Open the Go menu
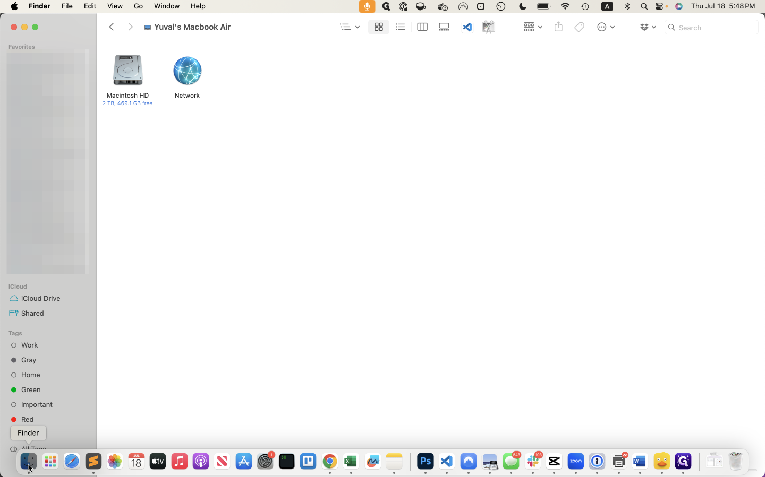 [139, 6]
